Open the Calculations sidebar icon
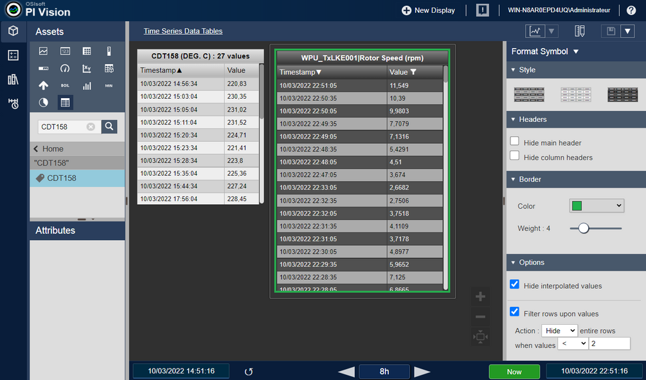646x380 pixels. [13, 55]
